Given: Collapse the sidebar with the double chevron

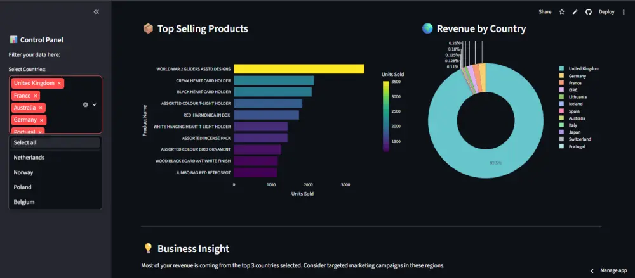Looking at the screenshot, I should tap(96, 11).
